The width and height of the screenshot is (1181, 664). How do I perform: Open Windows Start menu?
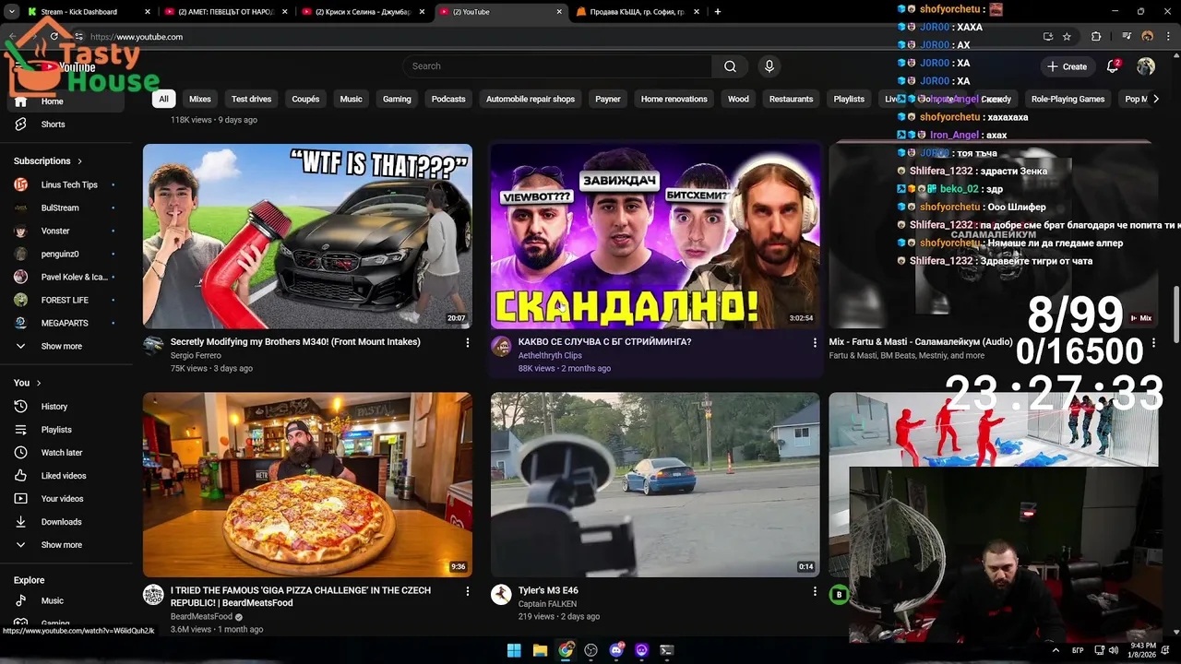[514, 650]
